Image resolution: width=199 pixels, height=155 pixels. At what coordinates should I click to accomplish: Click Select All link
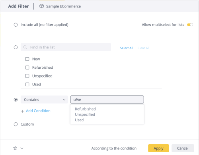(127, 48)
